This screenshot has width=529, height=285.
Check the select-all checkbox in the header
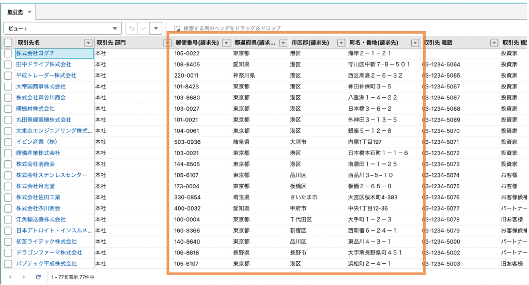[8, 43]
